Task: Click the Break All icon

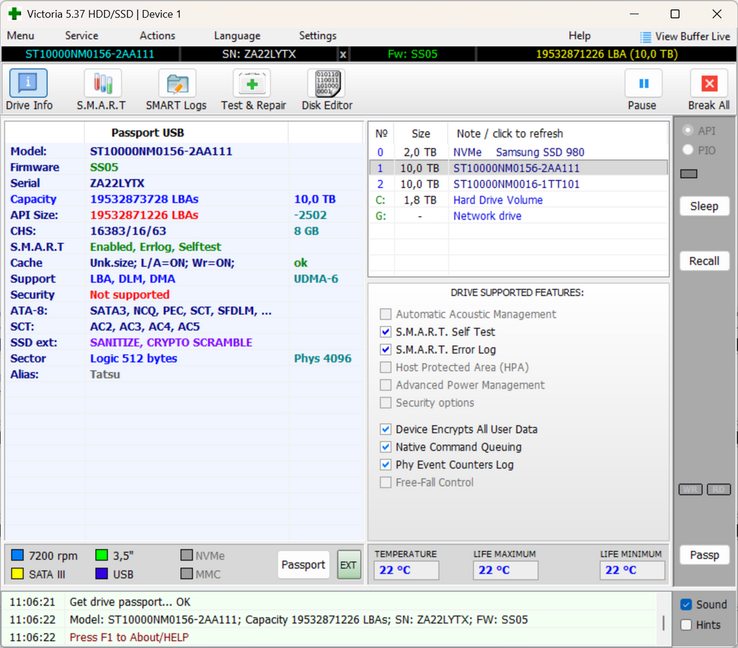Action: (709, 84)
